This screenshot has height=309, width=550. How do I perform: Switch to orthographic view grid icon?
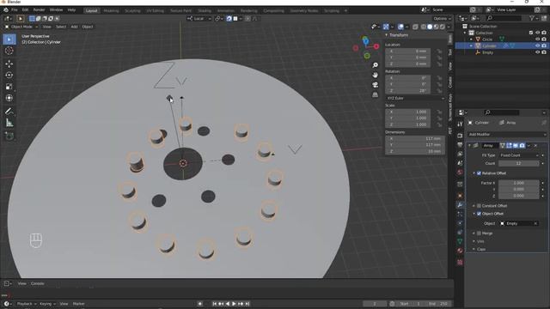[x=375, y=94]
